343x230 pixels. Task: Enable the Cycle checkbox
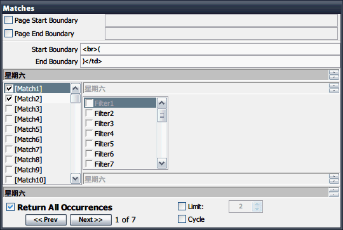[x=182, y=219]
